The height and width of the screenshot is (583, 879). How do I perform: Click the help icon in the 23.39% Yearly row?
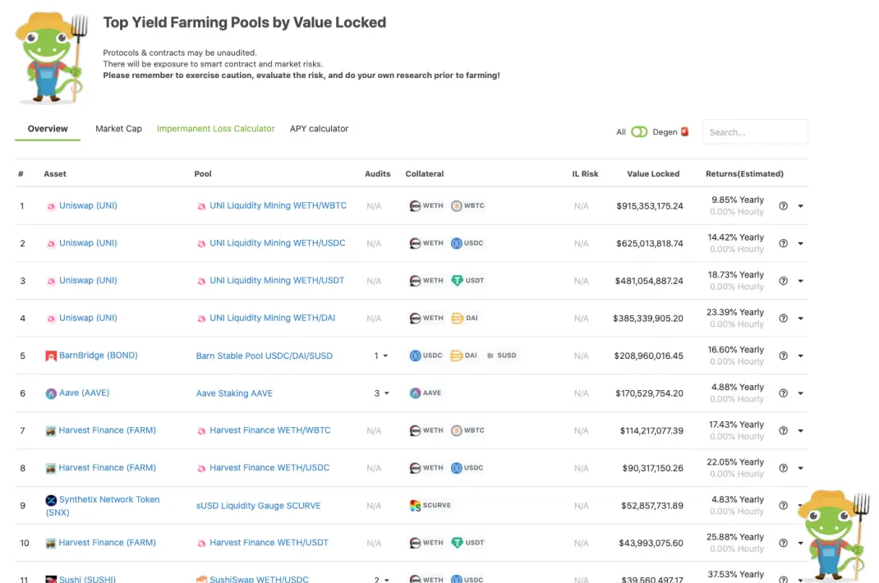tap(783, 318)
